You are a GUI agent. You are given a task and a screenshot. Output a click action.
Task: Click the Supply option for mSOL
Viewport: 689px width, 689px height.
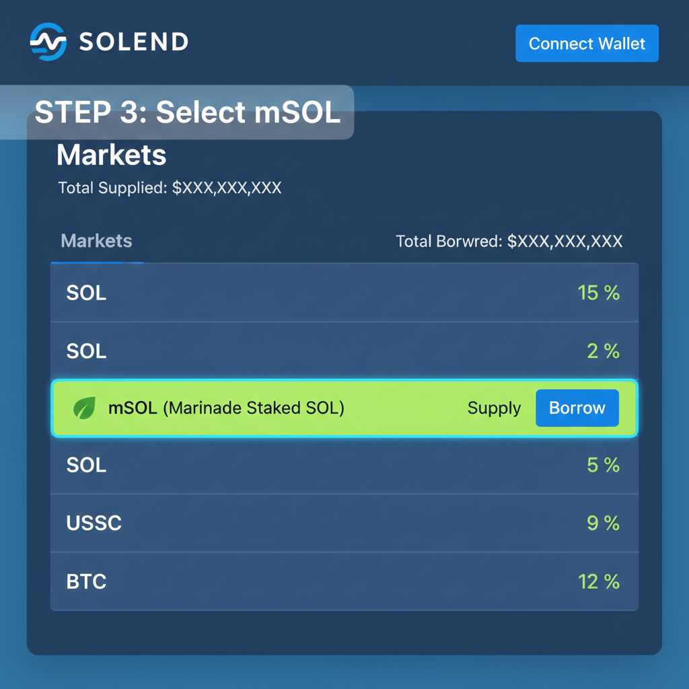[x=494, y=408]
